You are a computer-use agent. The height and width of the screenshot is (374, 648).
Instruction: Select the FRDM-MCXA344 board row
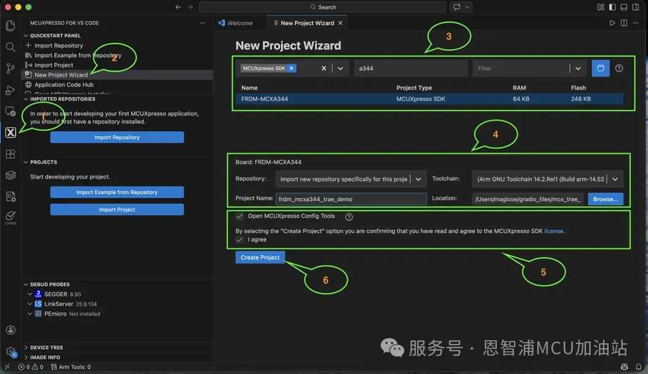click(x=430, y=99)
